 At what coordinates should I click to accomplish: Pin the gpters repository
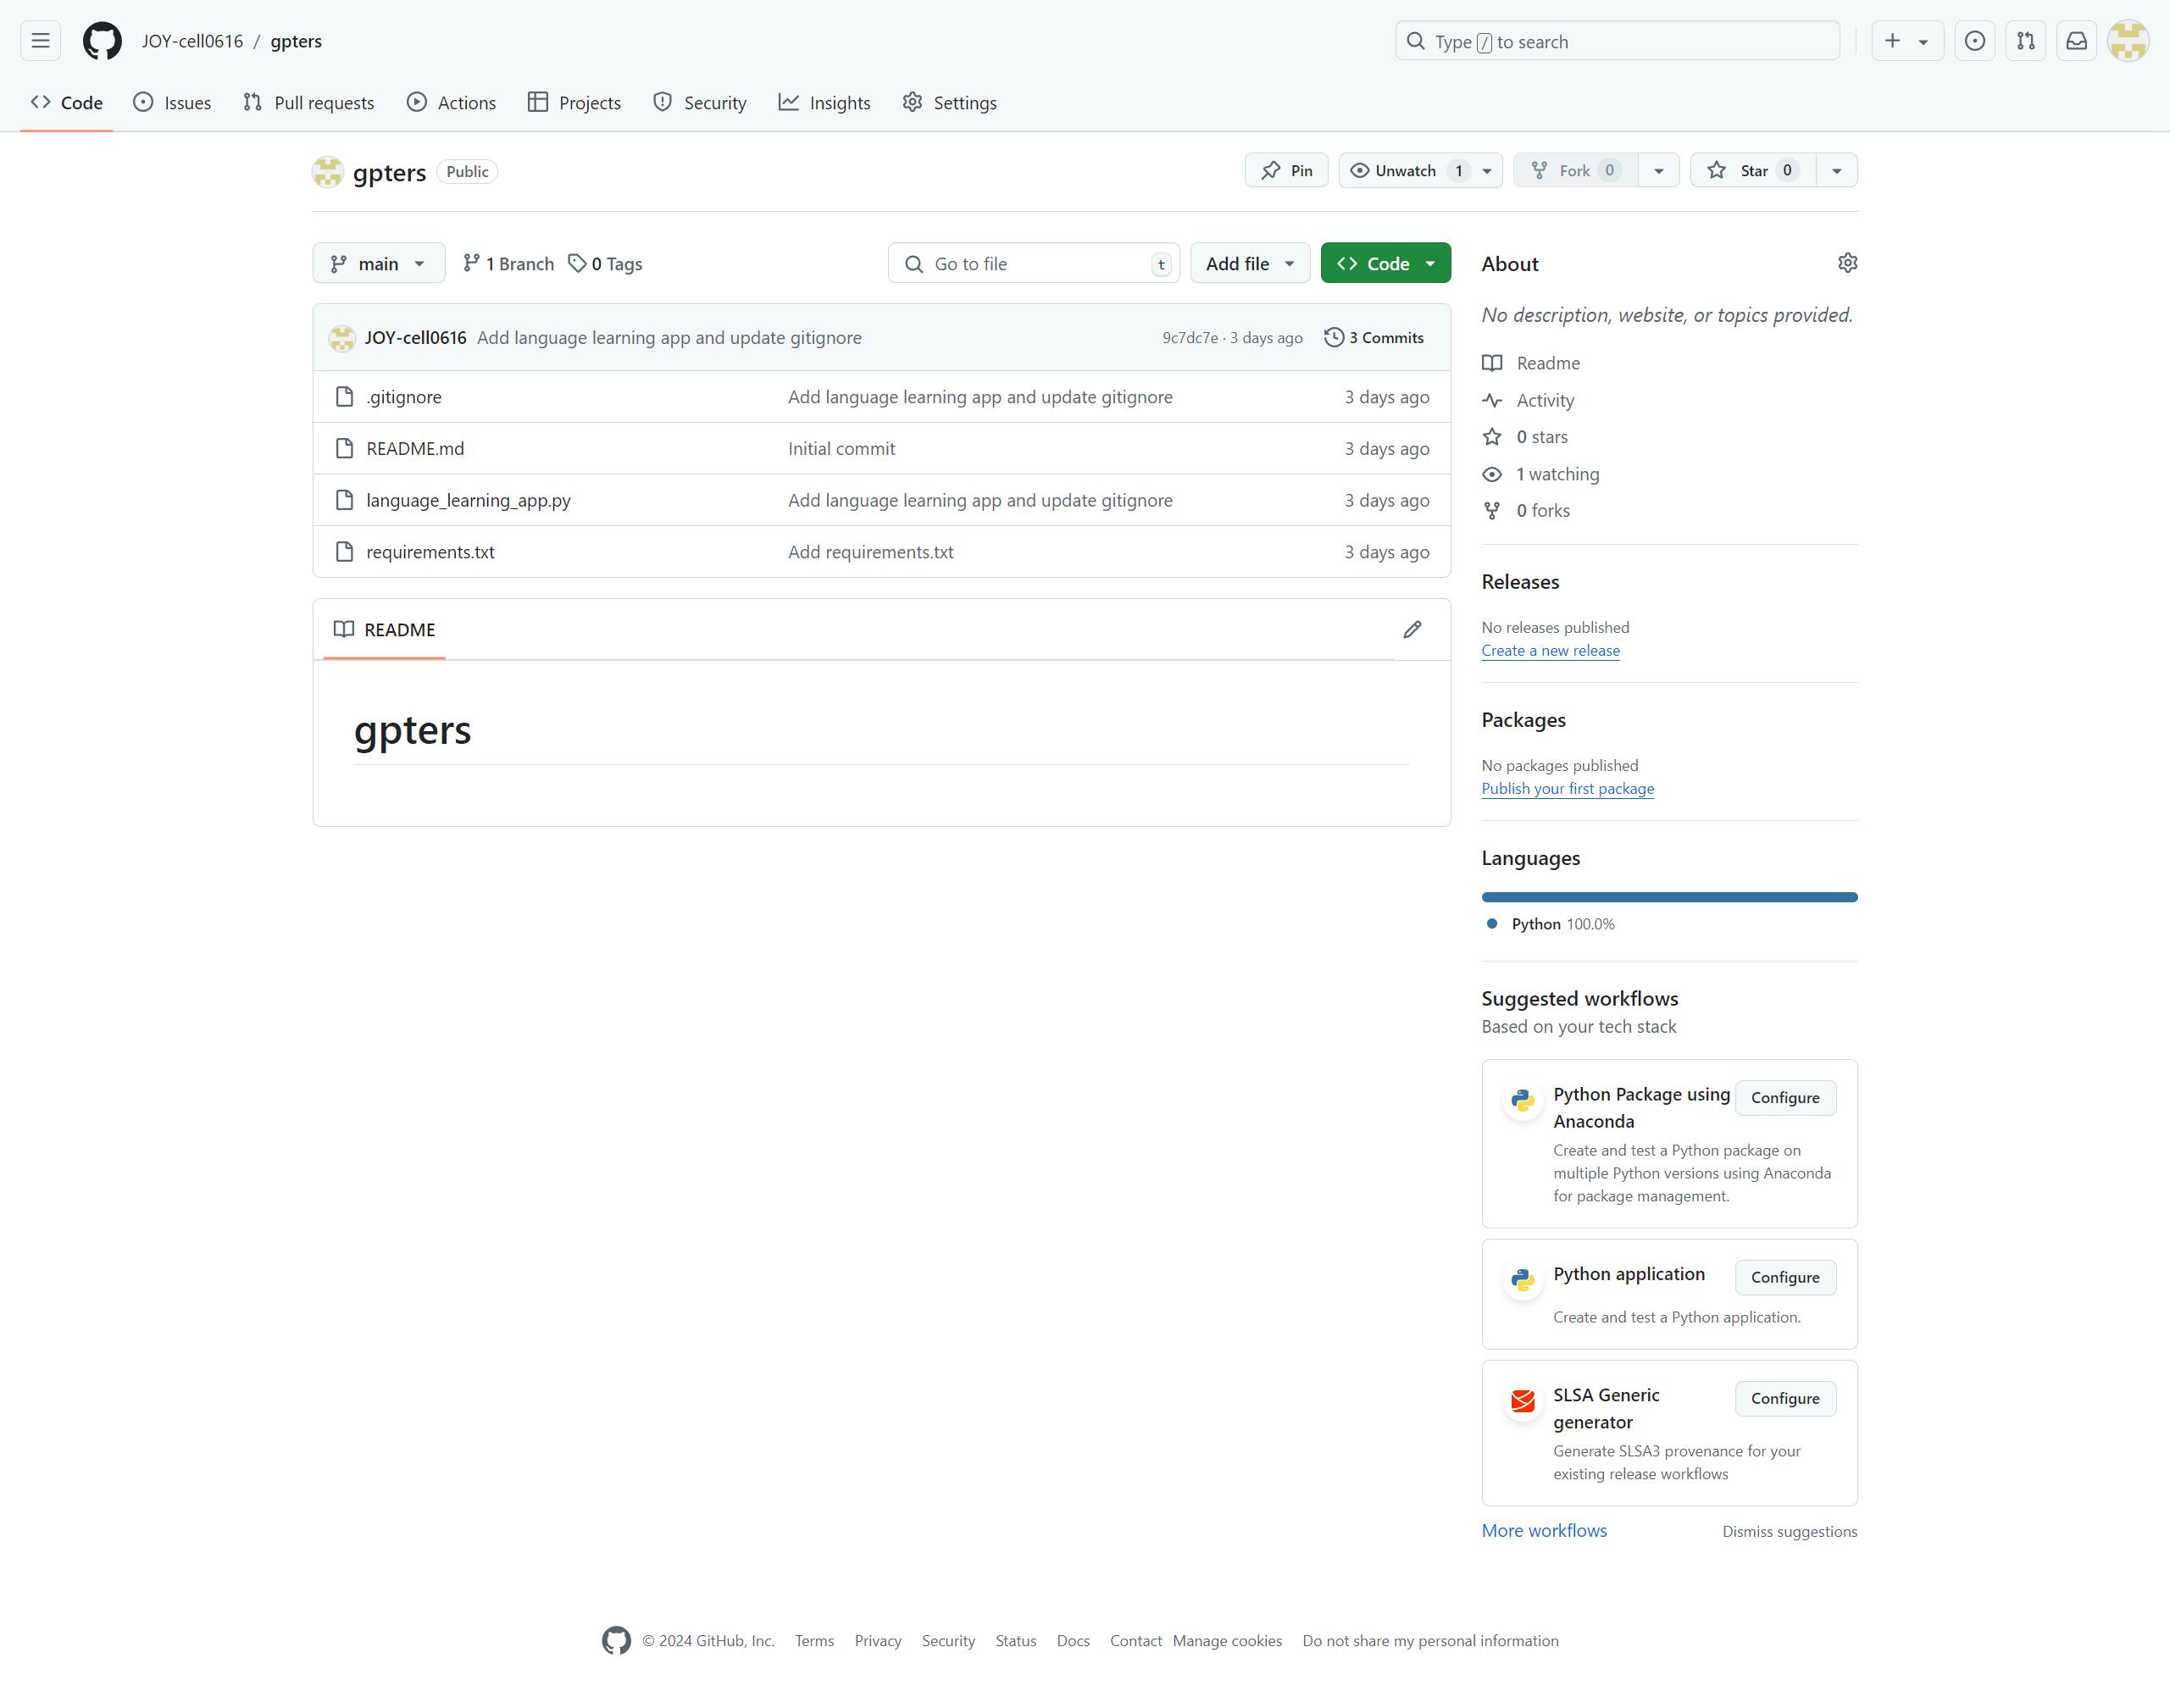tap(1286, 171)
